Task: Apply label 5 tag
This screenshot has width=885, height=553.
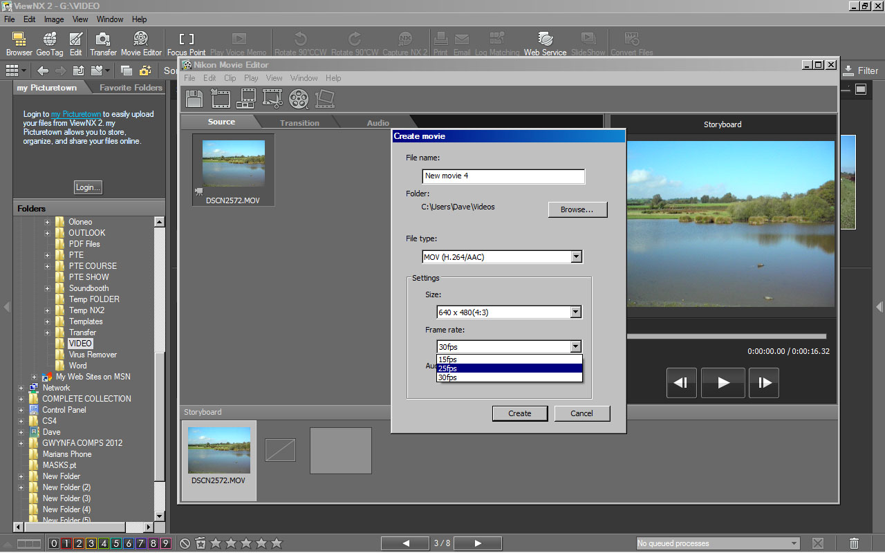Action: click(x=116, y=543)
